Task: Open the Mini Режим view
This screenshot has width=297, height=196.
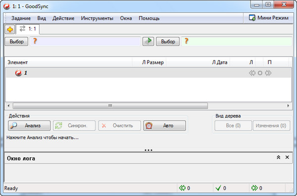Action: pyautogui.click(x=269, y=18)
